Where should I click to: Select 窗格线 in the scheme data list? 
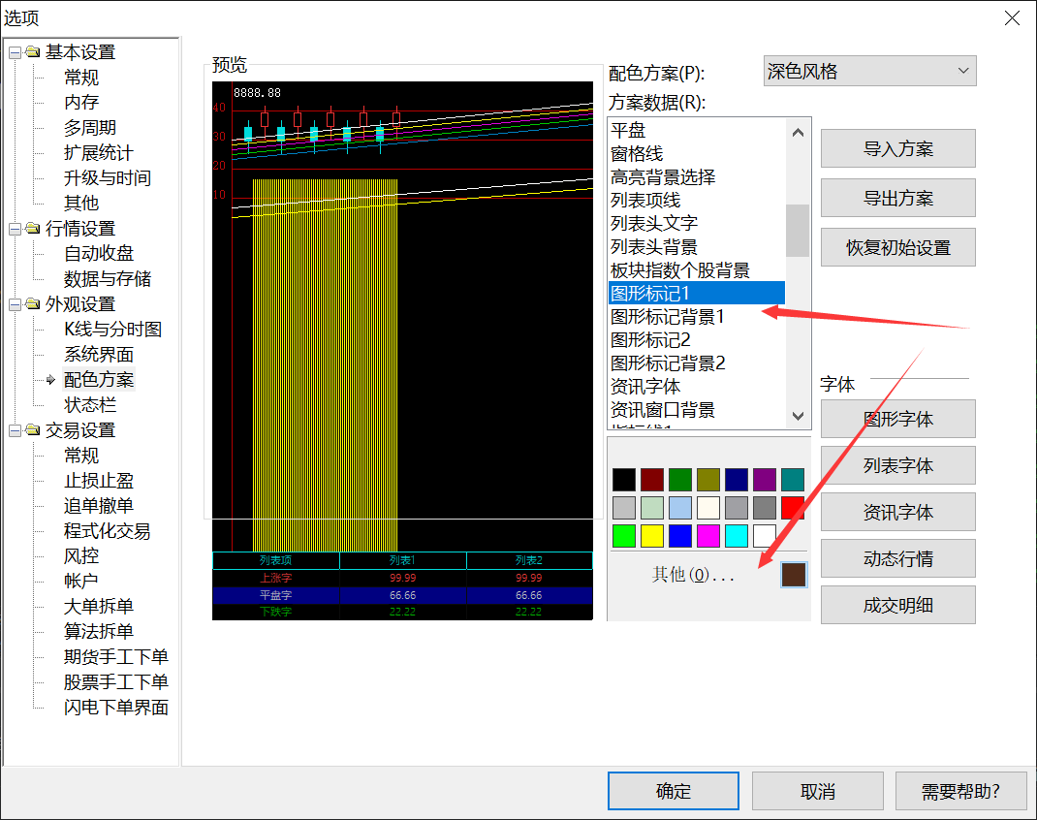point(697,153)
